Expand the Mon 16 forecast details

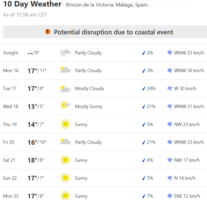click(11, 70)
